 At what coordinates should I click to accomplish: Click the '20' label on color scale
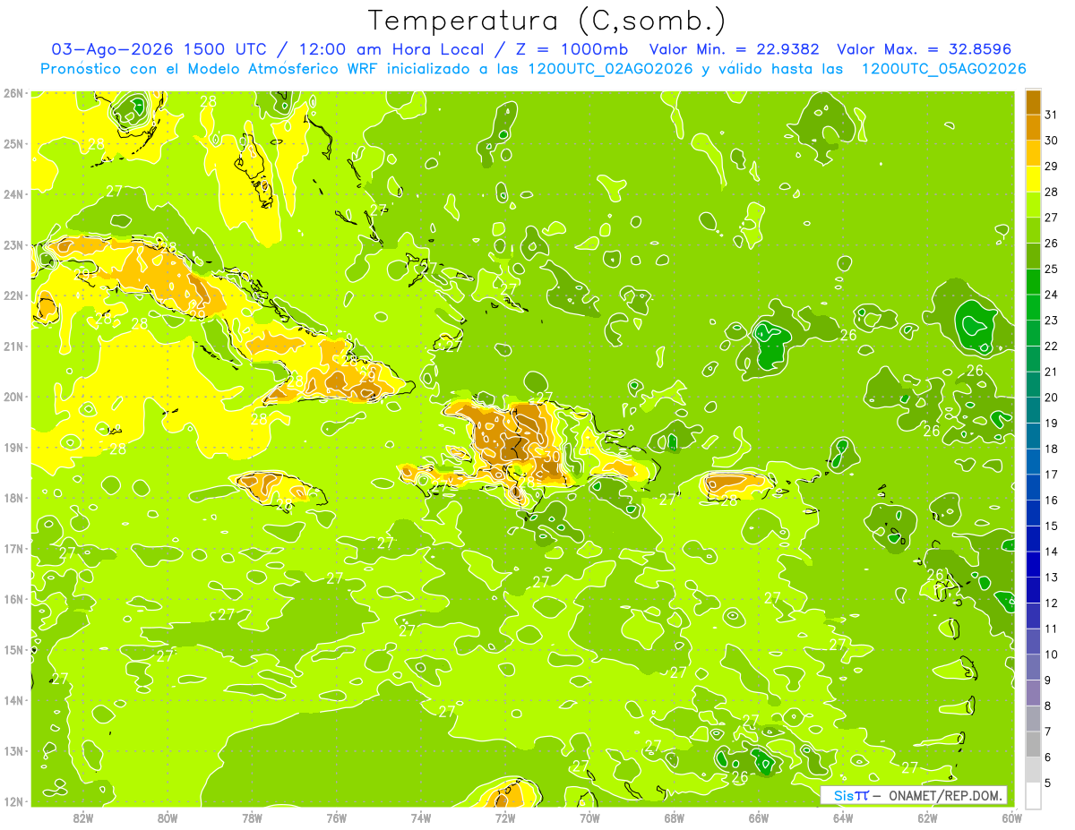pyautogui.click(x=1051, y=398)
